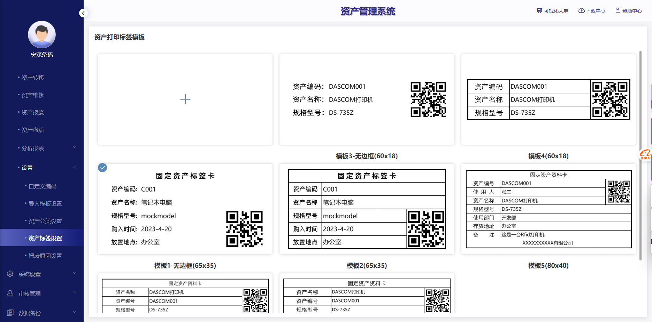This screenshot has height=322, width=652.
Task: Select the 模板5(80x40) template thumbnail
Action: click(x=548, y=209)
